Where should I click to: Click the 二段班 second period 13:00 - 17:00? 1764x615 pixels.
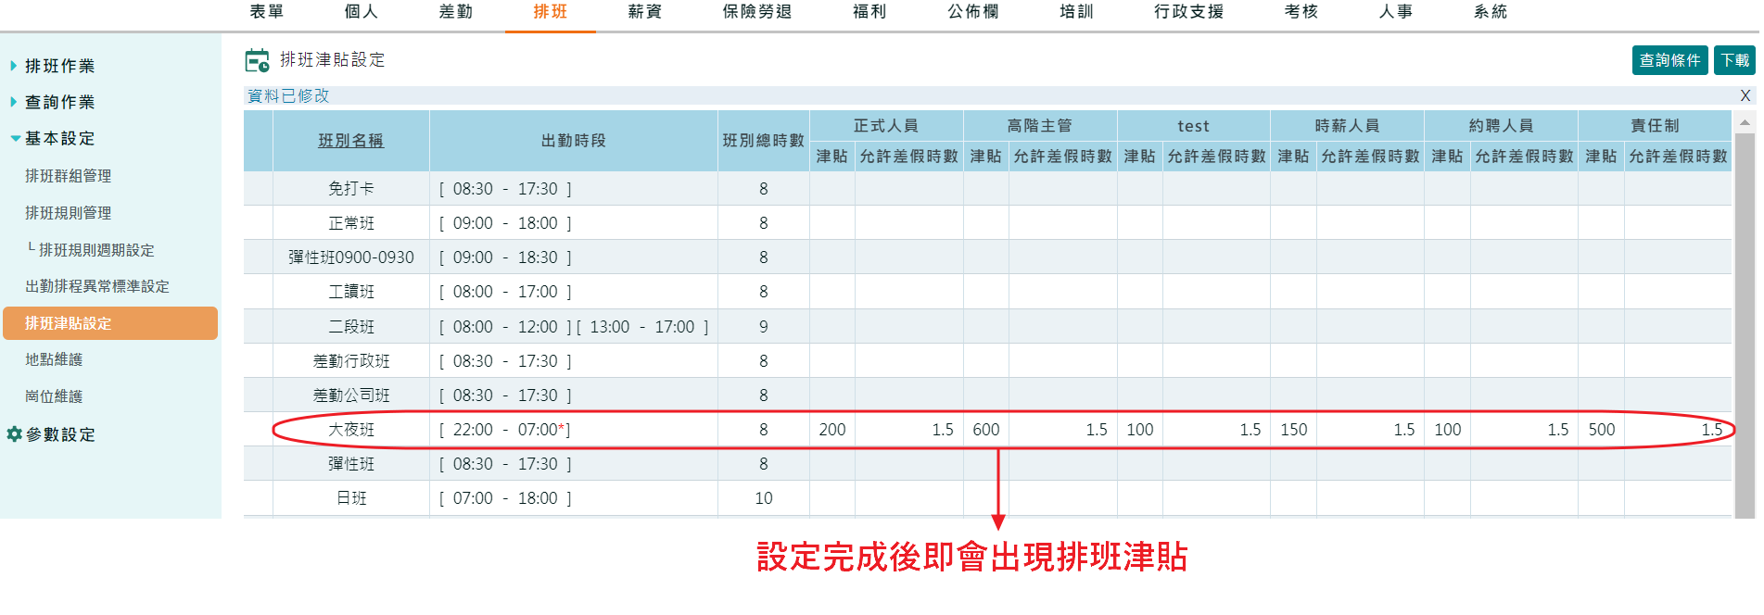[x=642, y=327]
